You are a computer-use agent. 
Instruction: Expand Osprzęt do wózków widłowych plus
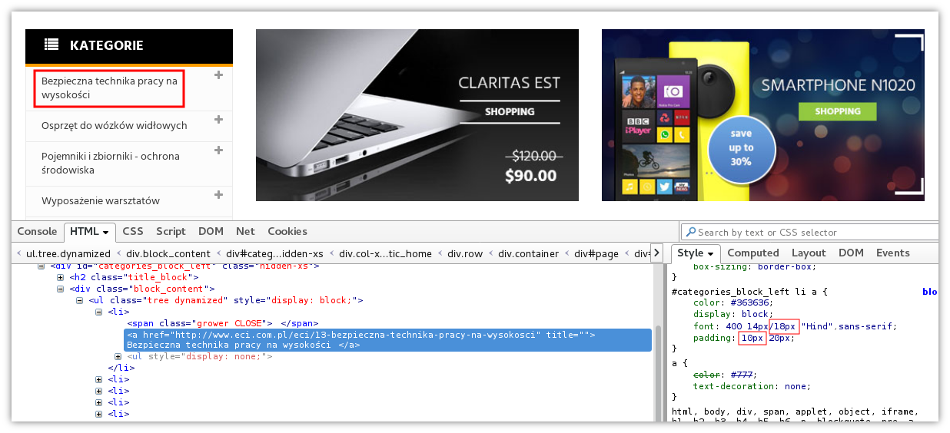click(218, 119)
